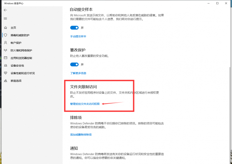The image size is (232, 164).
Task: Click the heart icon for device health
Action: click(x=5, y=73)
